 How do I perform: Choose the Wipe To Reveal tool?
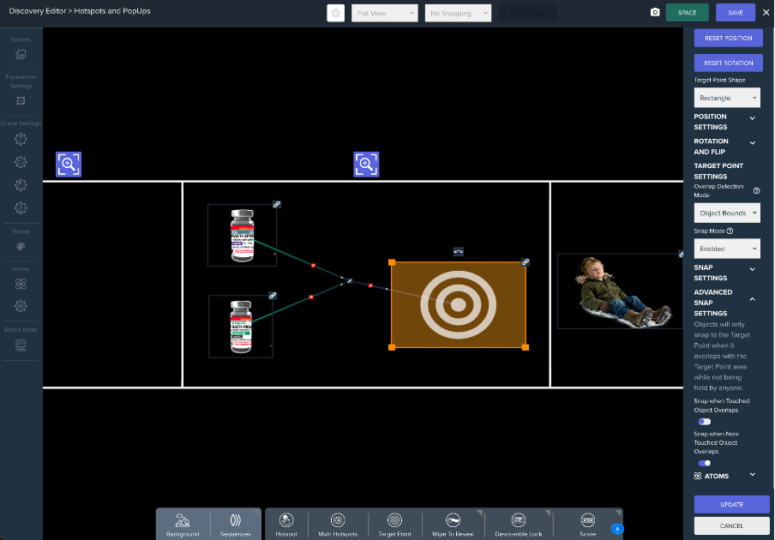pyautogui.click(x=459, y=524)
